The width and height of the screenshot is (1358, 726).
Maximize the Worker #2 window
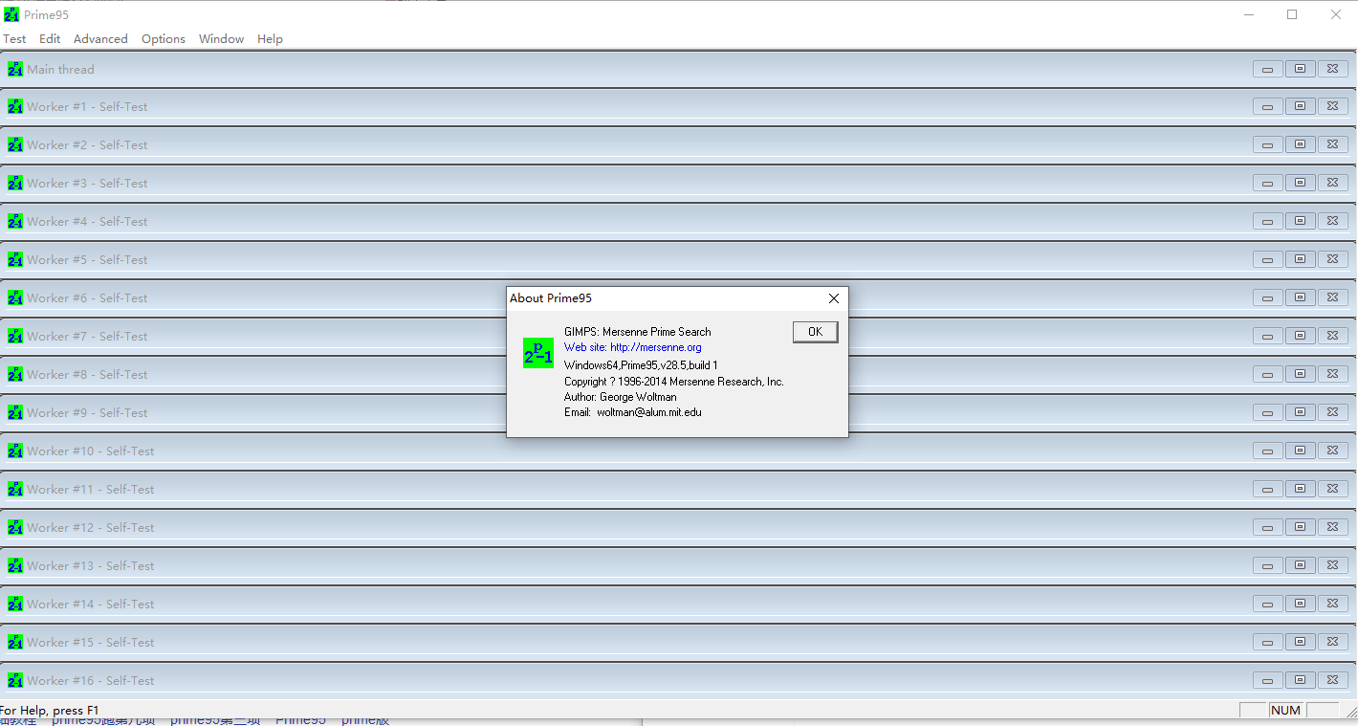pos(1300,144)
